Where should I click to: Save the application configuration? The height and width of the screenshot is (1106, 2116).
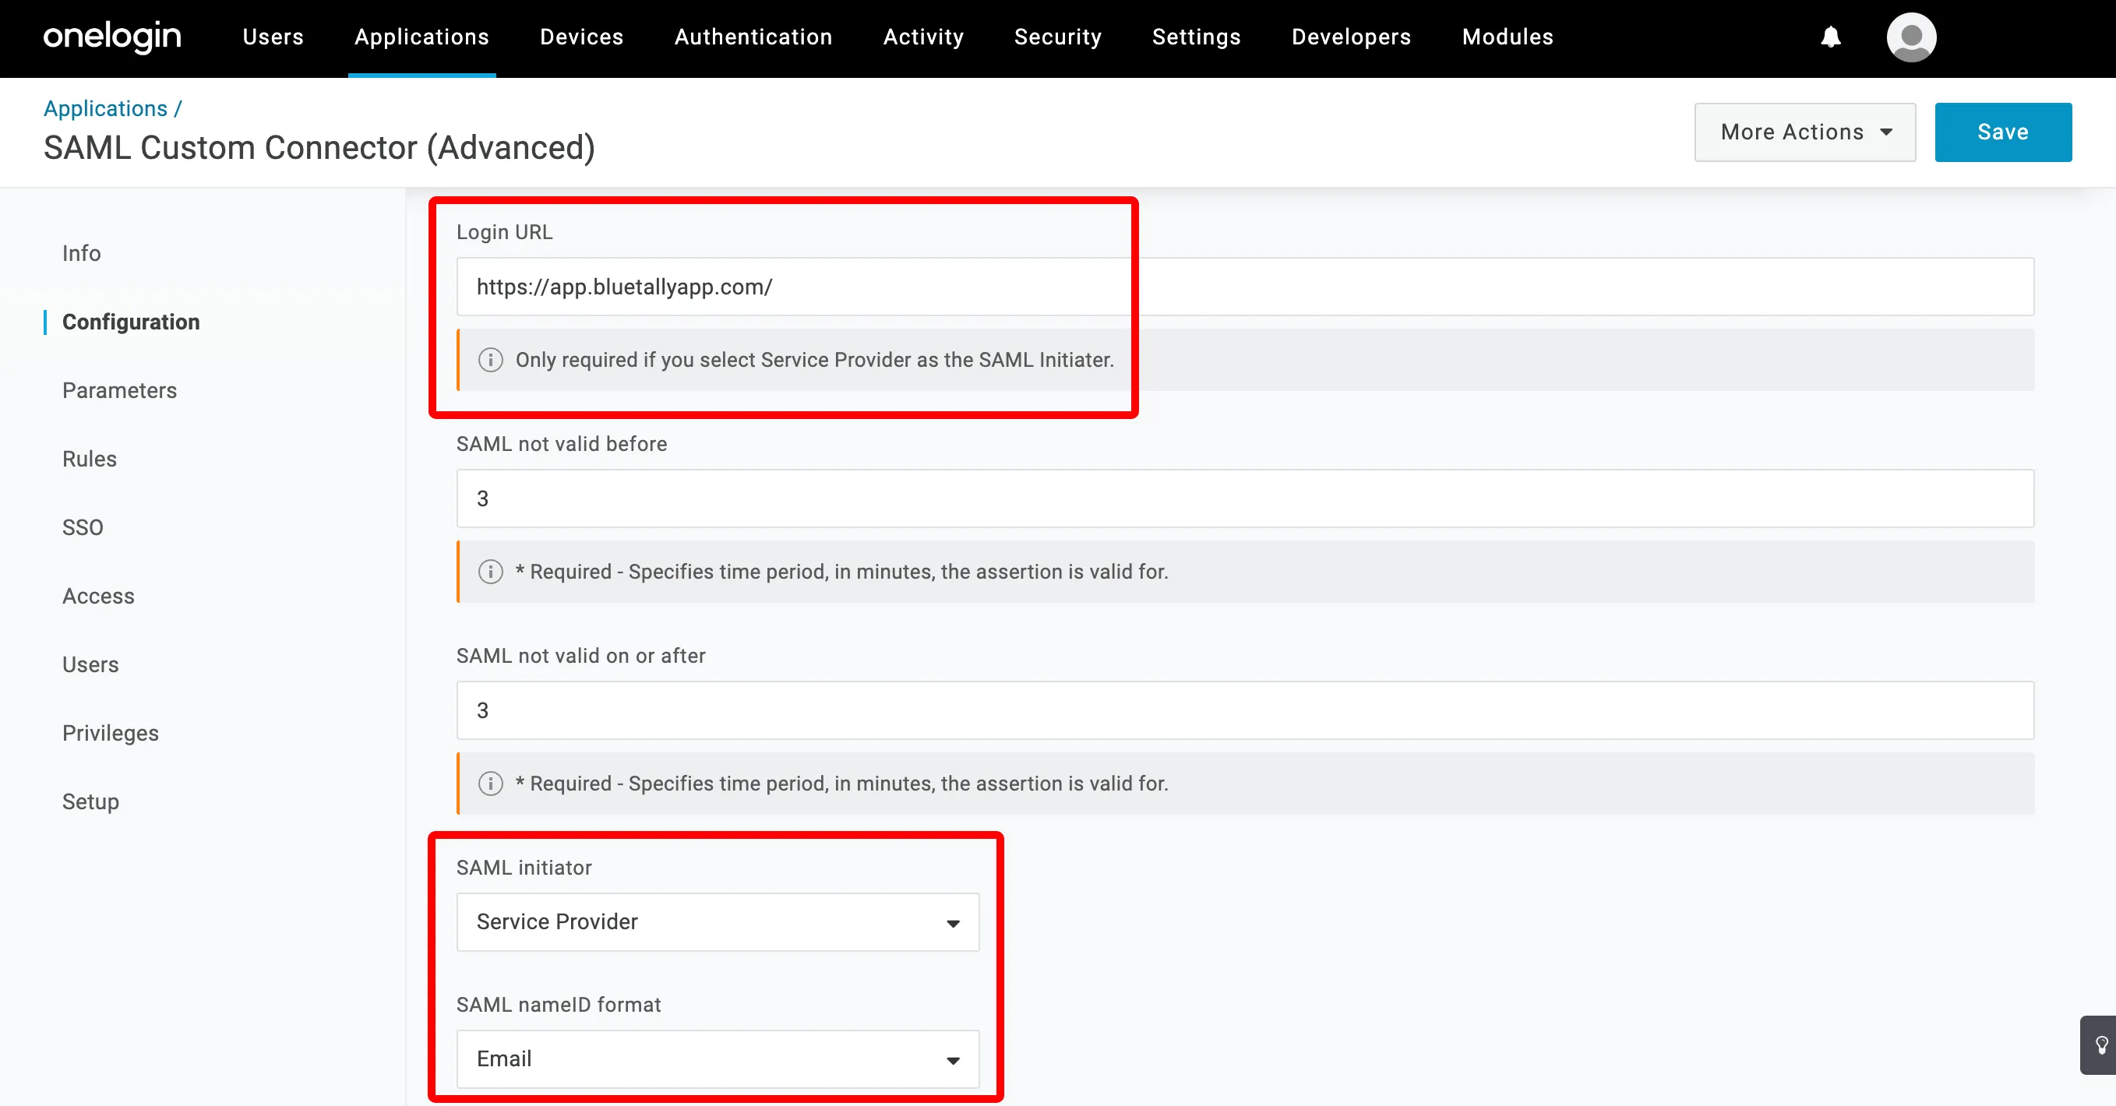pyautogui.click(x=2002, y=132)
